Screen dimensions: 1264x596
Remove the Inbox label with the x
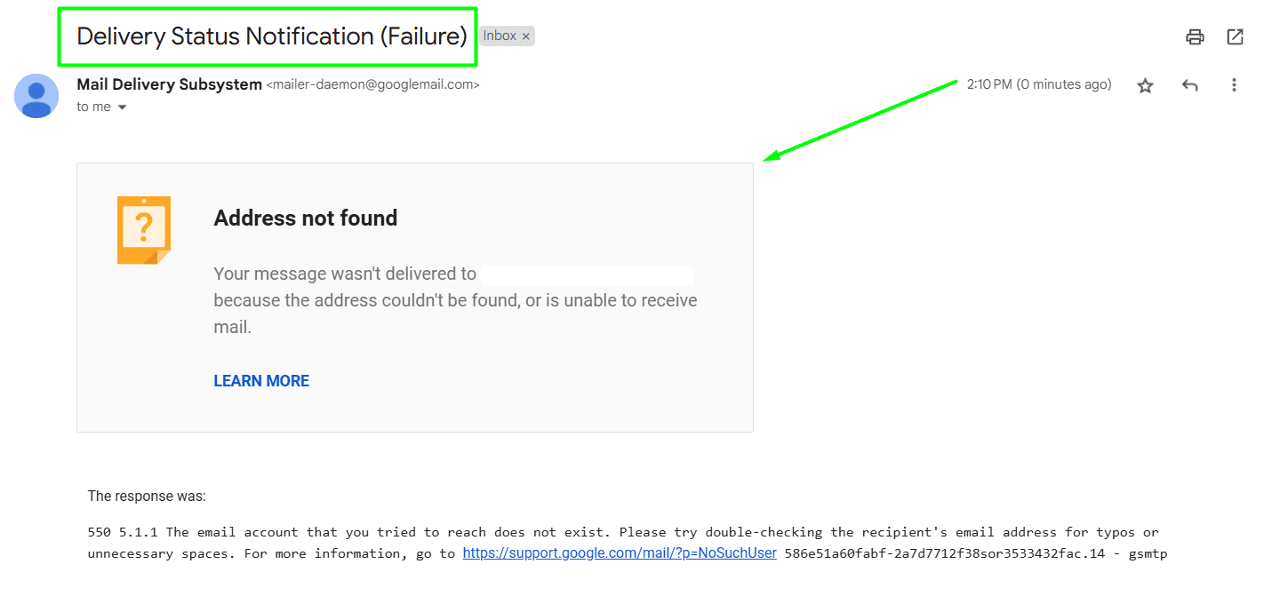[526, 36]
